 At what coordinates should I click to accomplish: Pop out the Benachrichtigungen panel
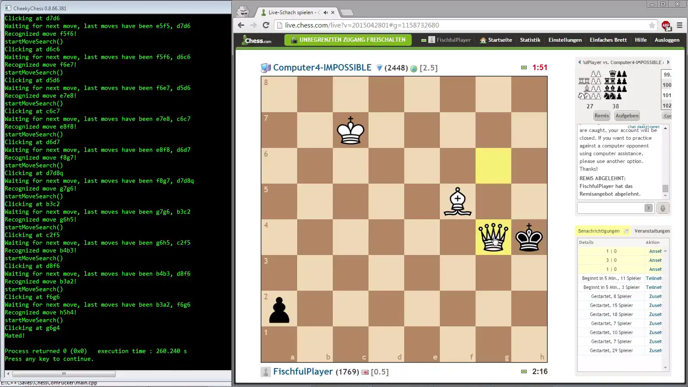pyautogui.click(x=626, y=231)
